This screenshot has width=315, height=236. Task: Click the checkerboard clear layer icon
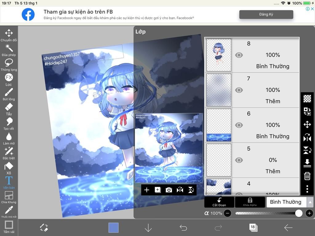point(307,99)
